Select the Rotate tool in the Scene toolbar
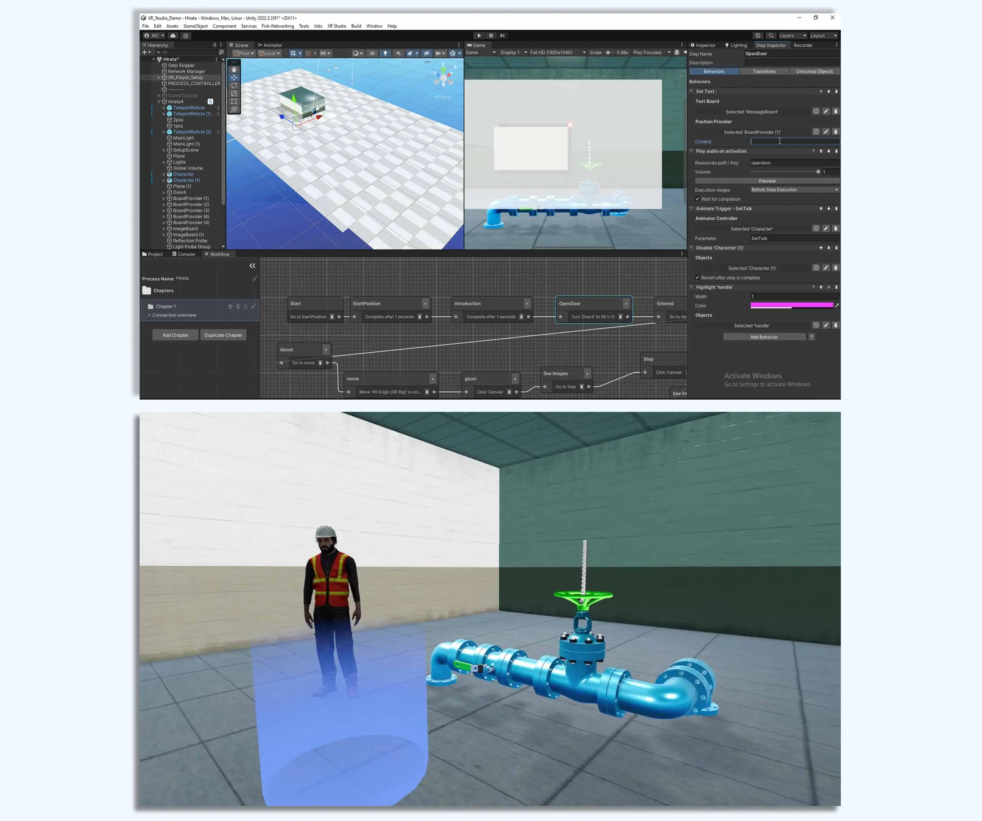This screenshot has width=982, height=821. [234, 85]
